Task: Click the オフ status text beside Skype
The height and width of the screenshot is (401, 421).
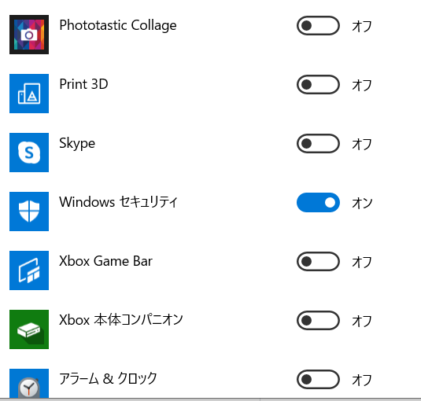Action: pos(362,144)
